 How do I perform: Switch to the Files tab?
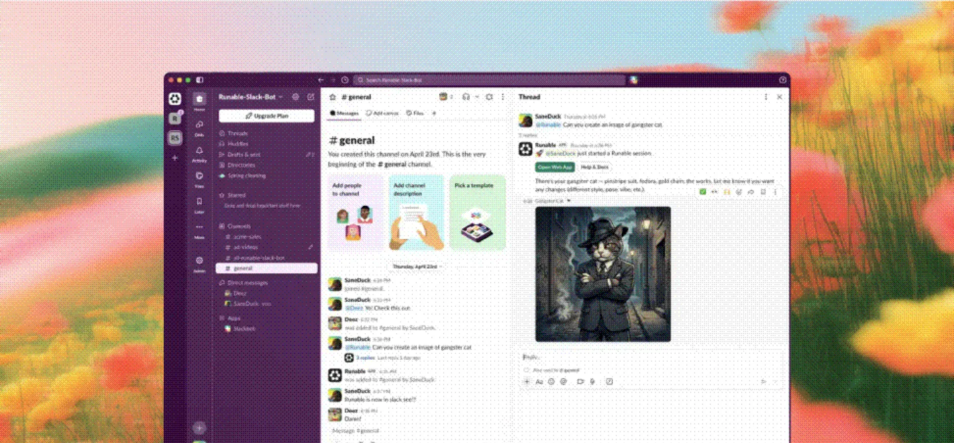(415, 113)
